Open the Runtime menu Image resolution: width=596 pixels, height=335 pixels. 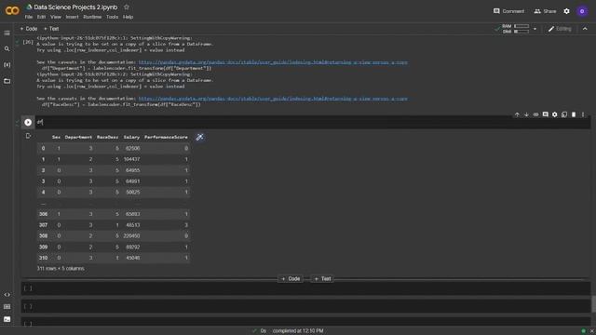92,17
